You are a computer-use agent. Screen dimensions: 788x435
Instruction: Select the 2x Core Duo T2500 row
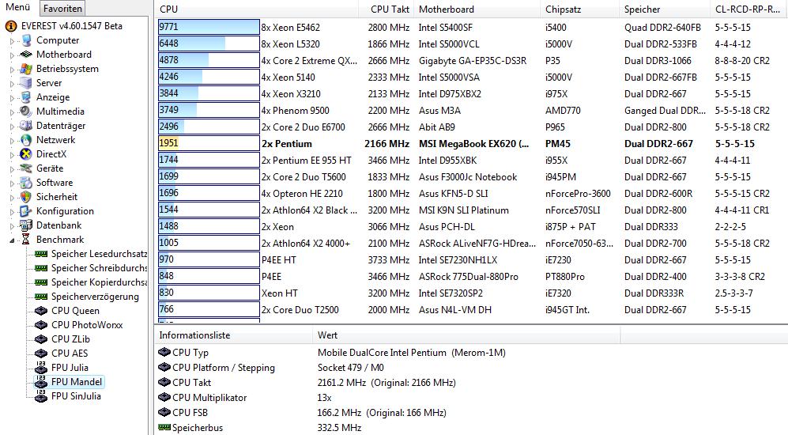pos(471,310)
